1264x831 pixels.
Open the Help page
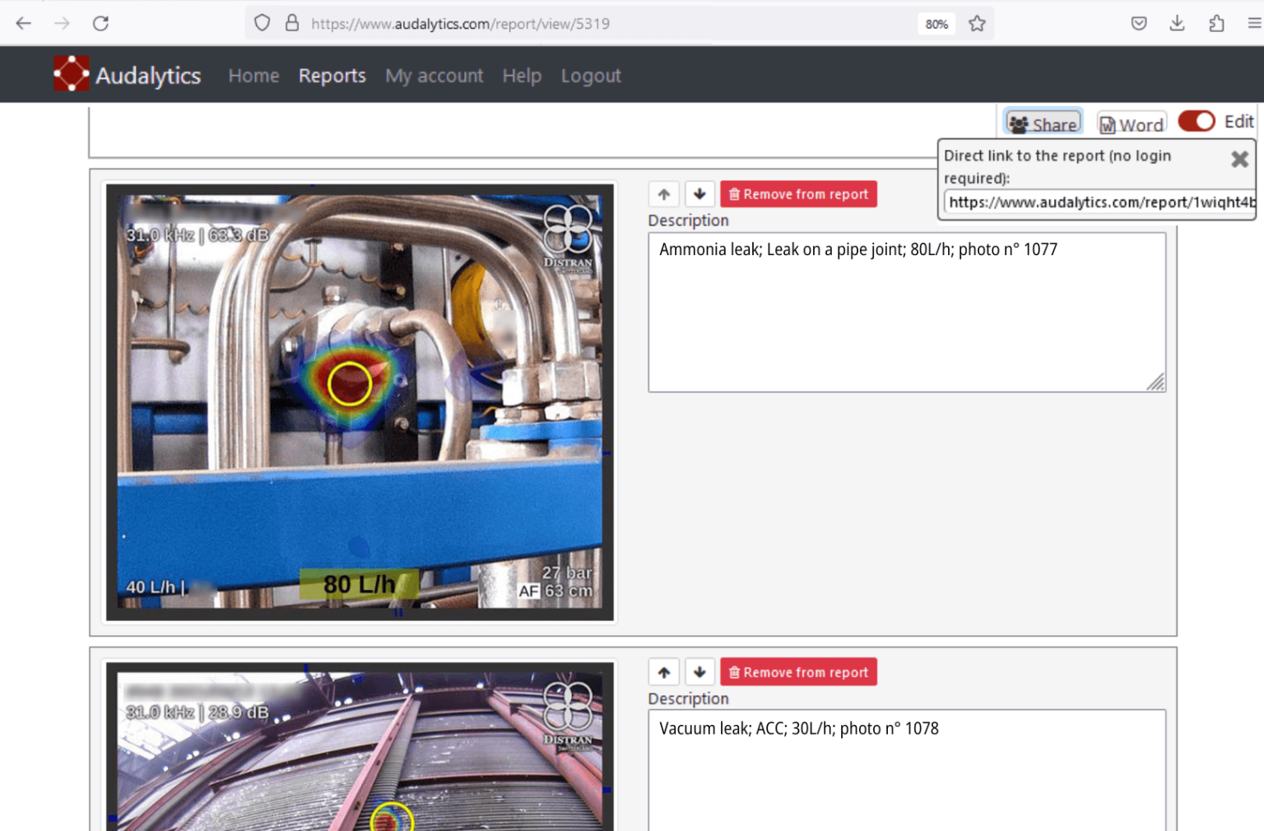(522, 76)
